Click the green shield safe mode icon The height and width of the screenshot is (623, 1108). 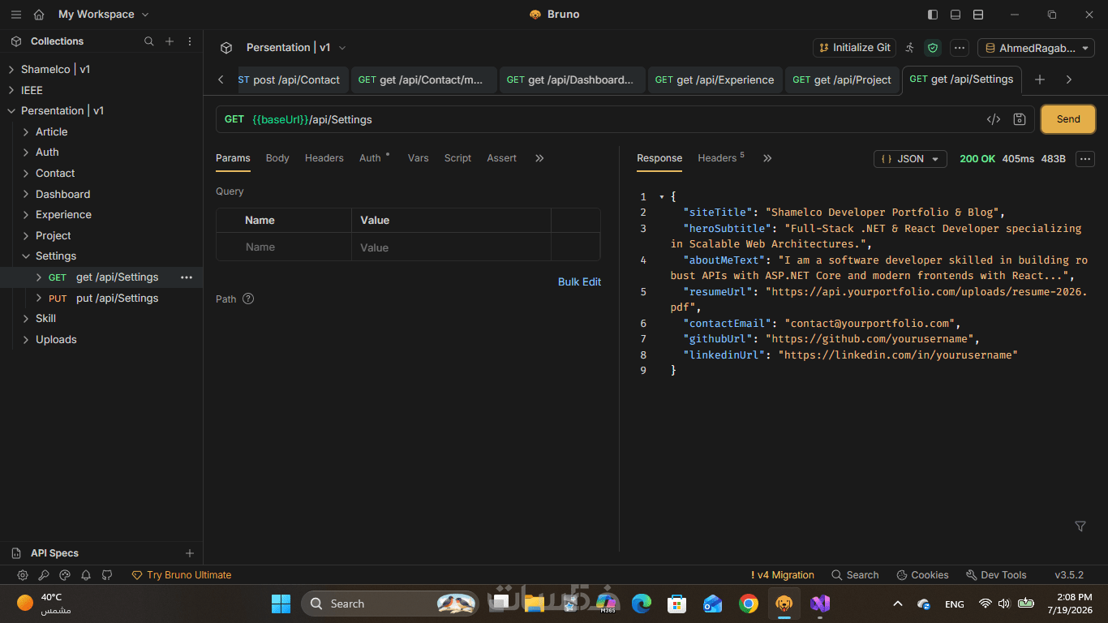tap(933, 48)
